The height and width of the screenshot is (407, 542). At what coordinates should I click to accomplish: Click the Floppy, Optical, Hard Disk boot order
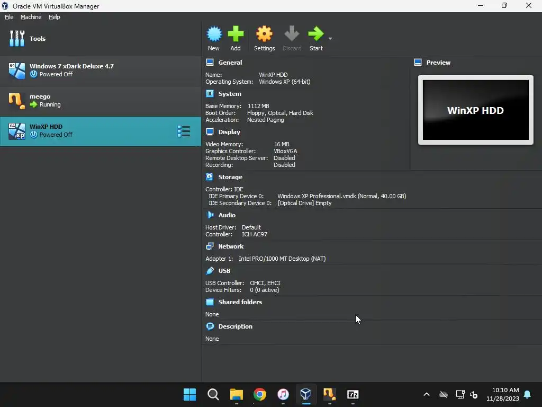click(280, 113)
